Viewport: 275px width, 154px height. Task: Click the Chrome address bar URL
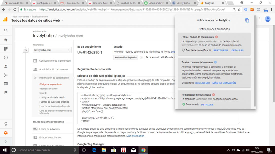pyautogui.click(x=132, y=9)
